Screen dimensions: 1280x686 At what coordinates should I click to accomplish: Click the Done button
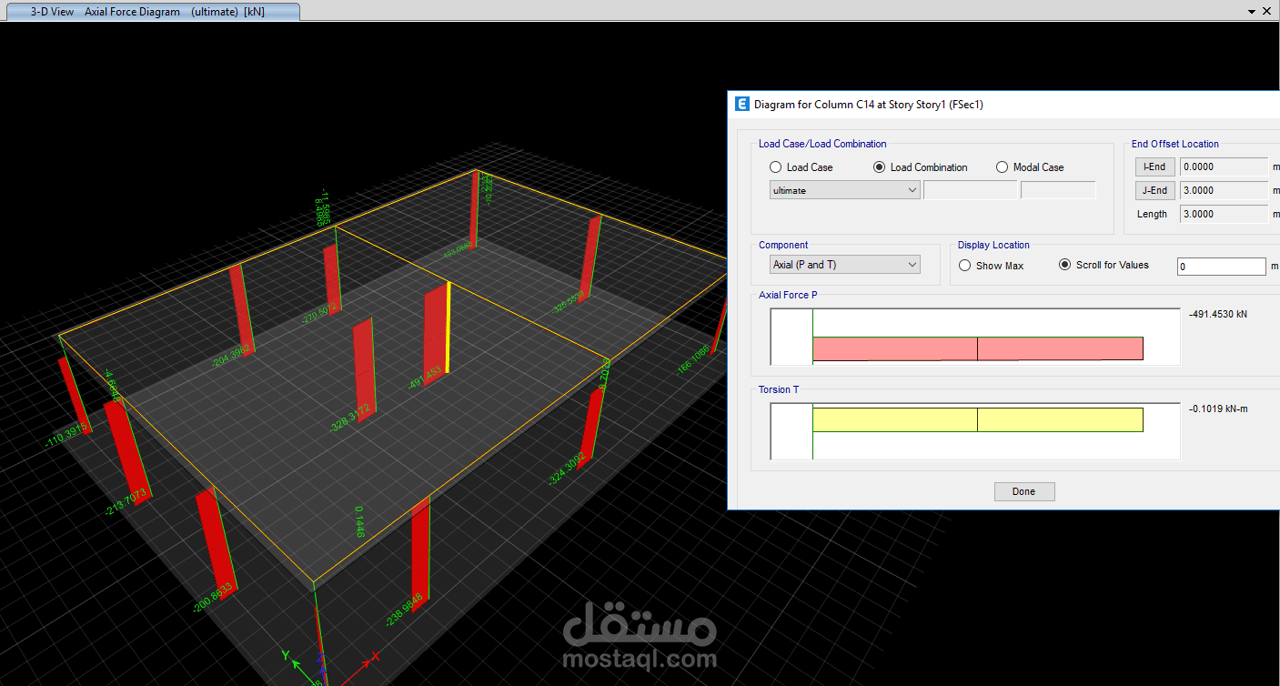[1023, 491]
